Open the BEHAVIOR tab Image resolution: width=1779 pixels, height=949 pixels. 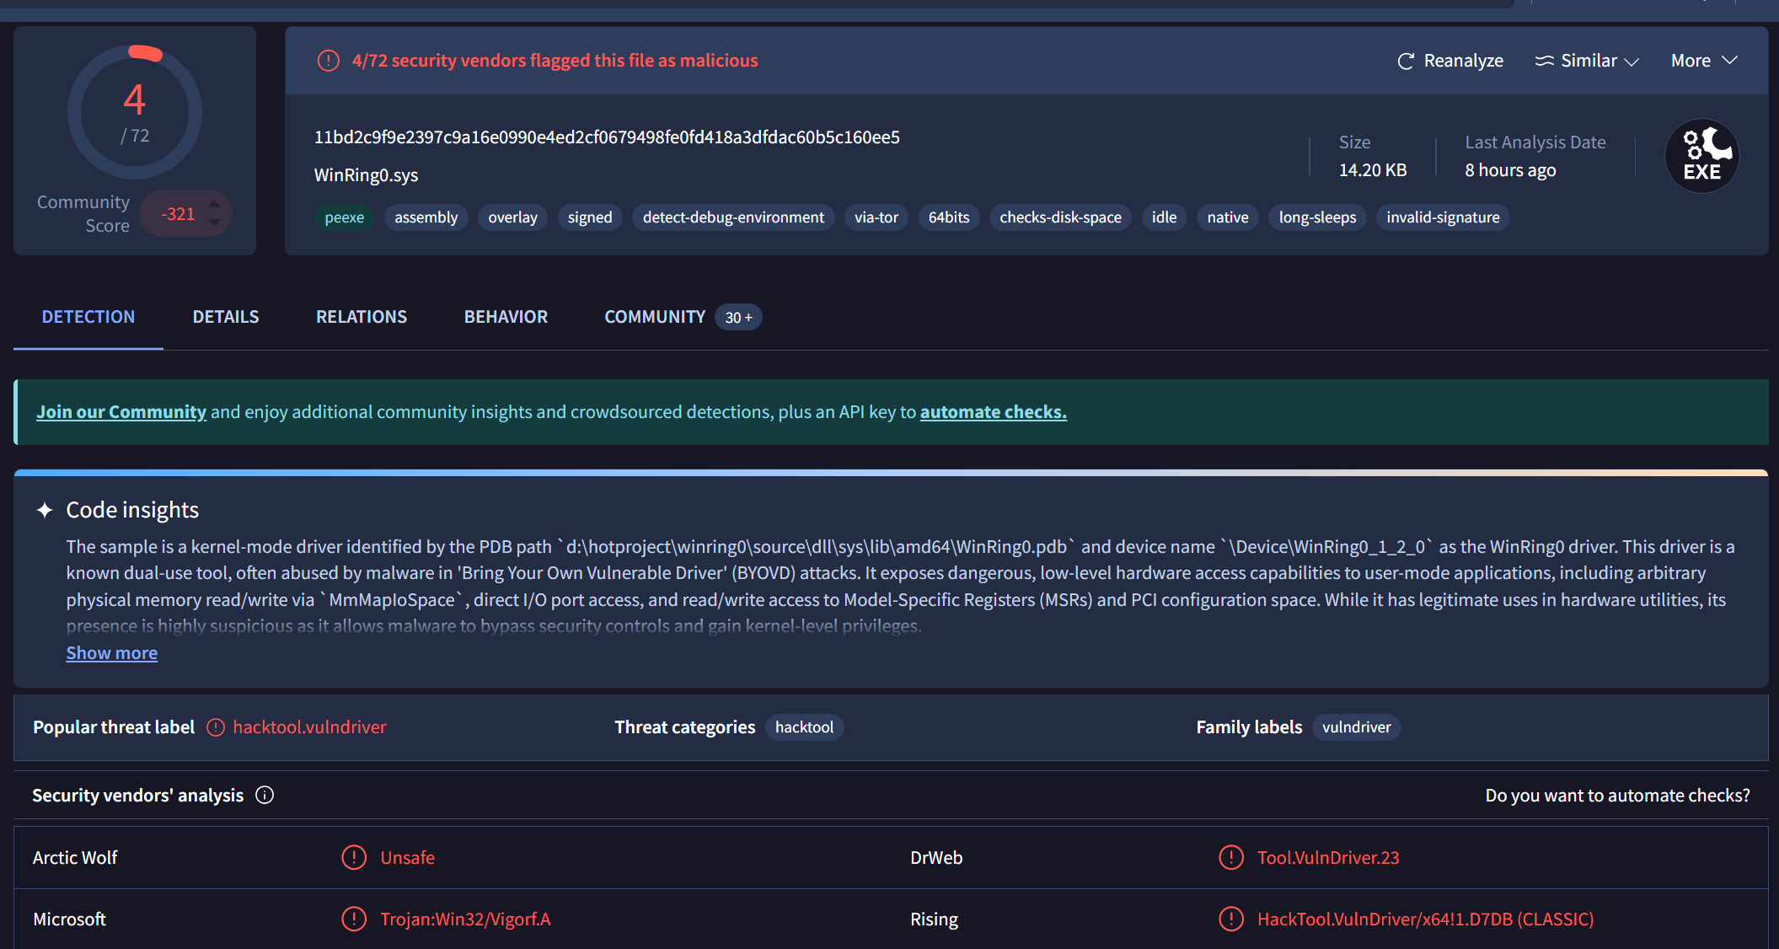(506, 317)
